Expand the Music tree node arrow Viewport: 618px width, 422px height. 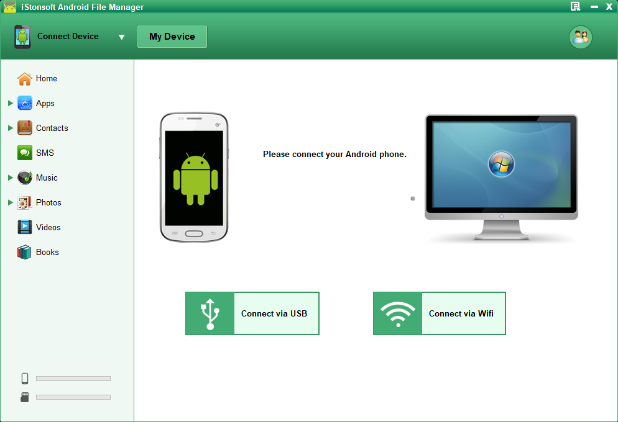point(11,177)
